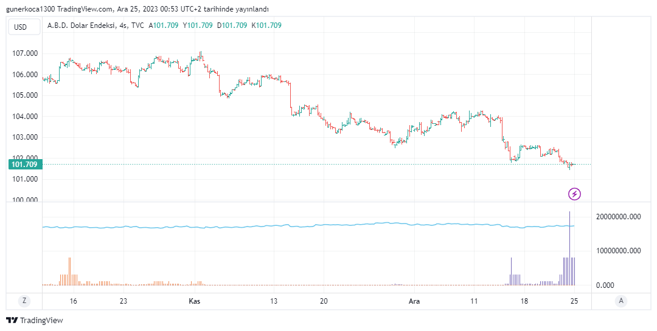Click the Ara month label on time axis
Screen dimensions: 657x331
(x=414, y=301)
